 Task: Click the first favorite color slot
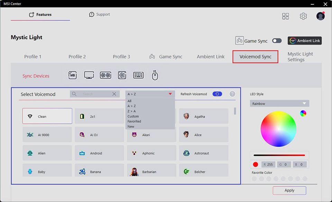[254, 179]
